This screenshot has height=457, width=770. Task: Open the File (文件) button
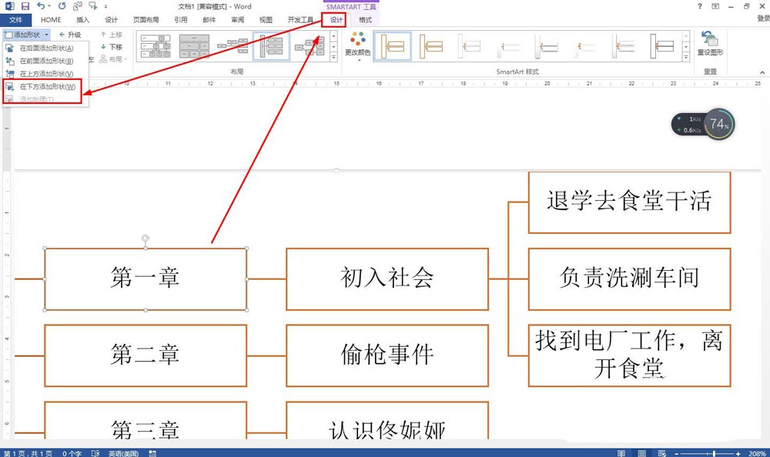[15, 20]
